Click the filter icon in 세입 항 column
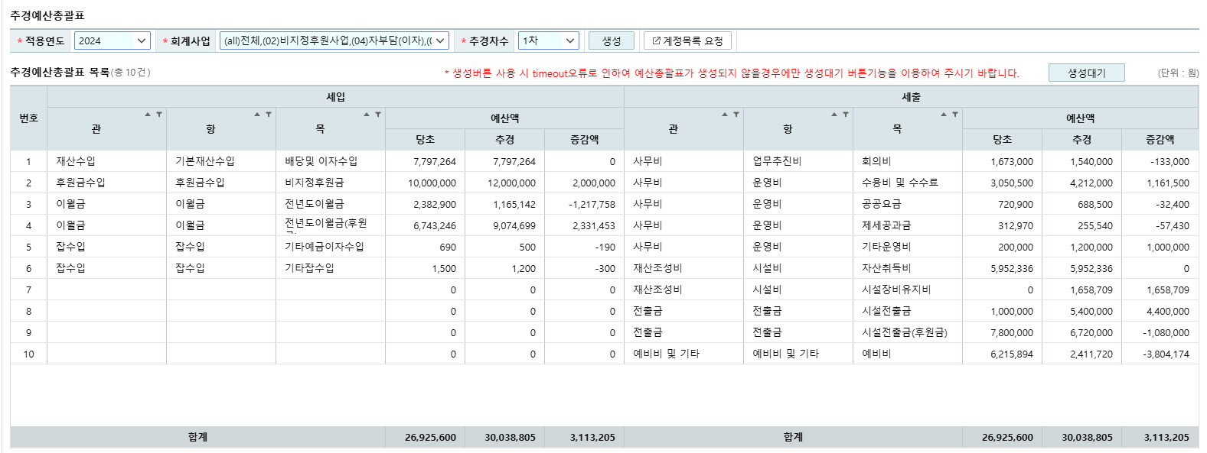The width and height of the screenshot is (1207, 453). [269, 115]
